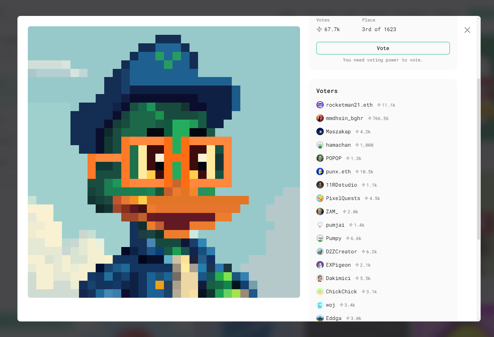Open POPOP voter profile name
Image resolution: width=494 pixels, height=337 pixels.
click(x=334, y=158)
